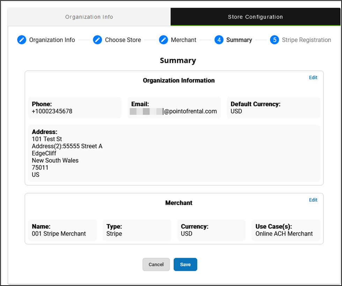Select the step 5 circle for Stripe Registration
Screen dimensions: 342x286
(x=275, y=40)
